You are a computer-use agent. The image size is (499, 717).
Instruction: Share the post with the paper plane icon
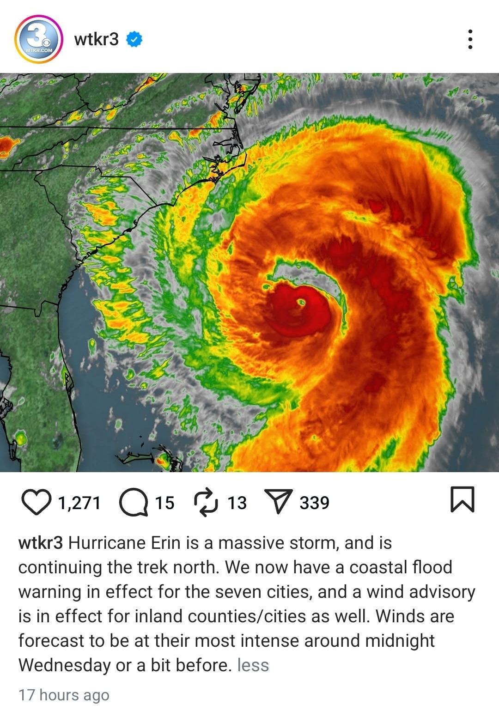[278, 502]
